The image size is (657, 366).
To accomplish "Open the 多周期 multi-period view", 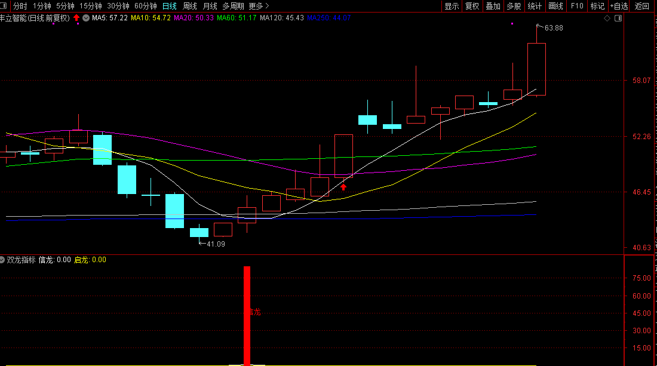I will (233, 6).
